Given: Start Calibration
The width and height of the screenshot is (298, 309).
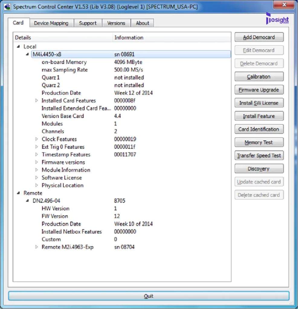Looking at the screenshot, I should pos(259,77).
